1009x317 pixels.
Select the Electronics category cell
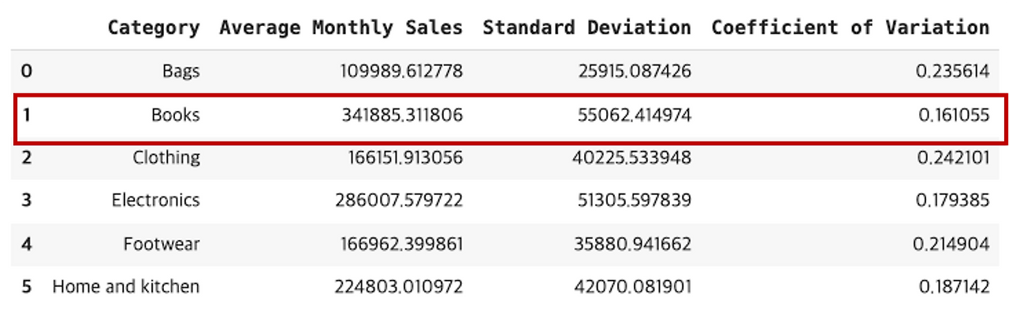click(155, 200)
